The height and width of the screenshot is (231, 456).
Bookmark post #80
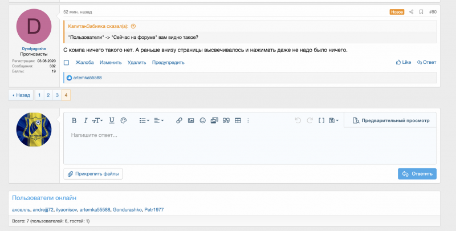[x=421, y=11]
